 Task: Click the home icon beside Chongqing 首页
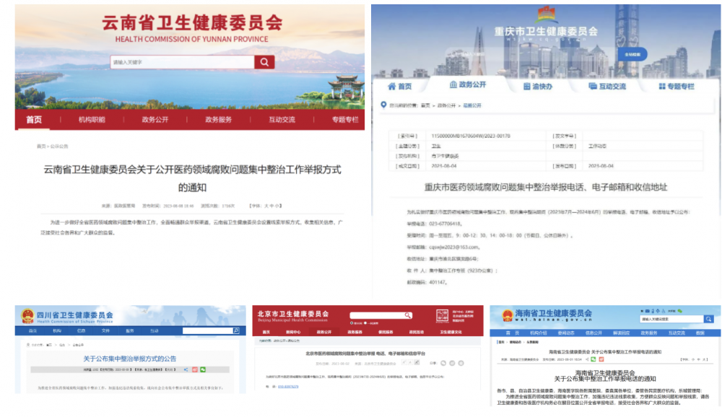pyautogui.click(x=392, y=86)
